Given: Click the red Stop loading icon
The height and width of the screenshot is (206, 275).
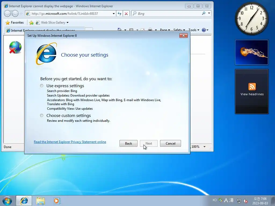Looking at the screenshot, I should pos(126,13).
